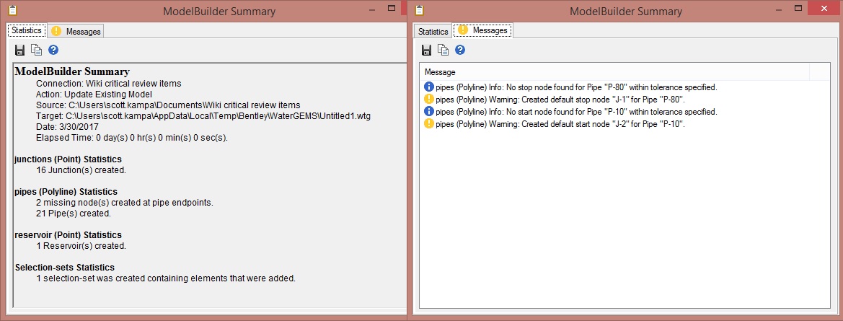843x321 pixels.
Task: Copy messages using the Messages view copy icon
Action: tap(443, 50)
